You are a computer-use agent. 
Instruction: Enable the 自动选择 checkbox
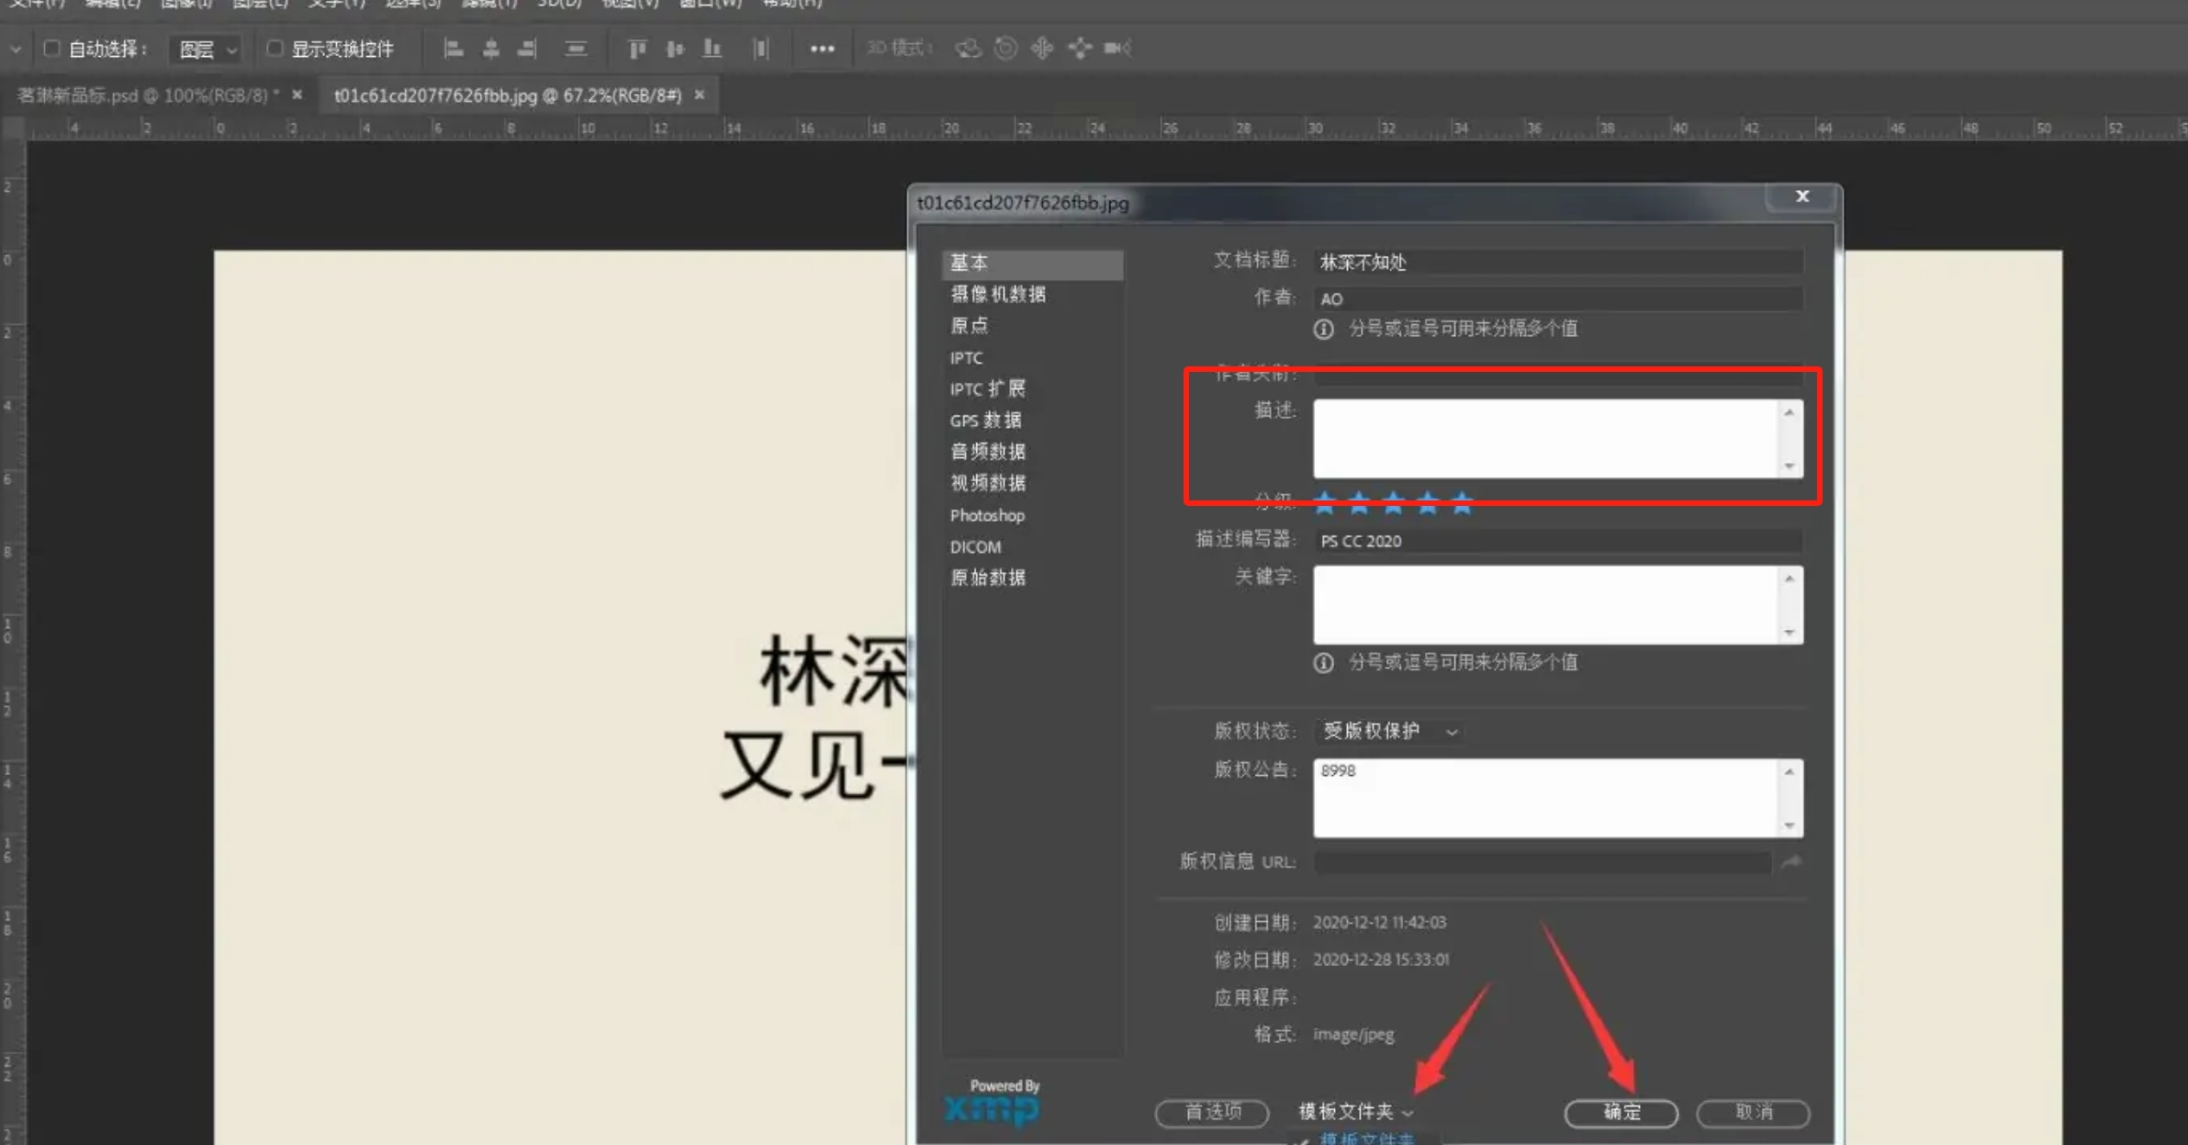[x=52, y=49]
